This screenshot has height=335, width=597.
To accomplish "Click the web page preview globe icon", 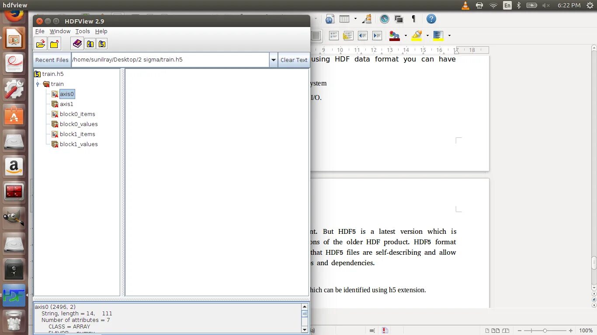I will [x=330, y=19].
